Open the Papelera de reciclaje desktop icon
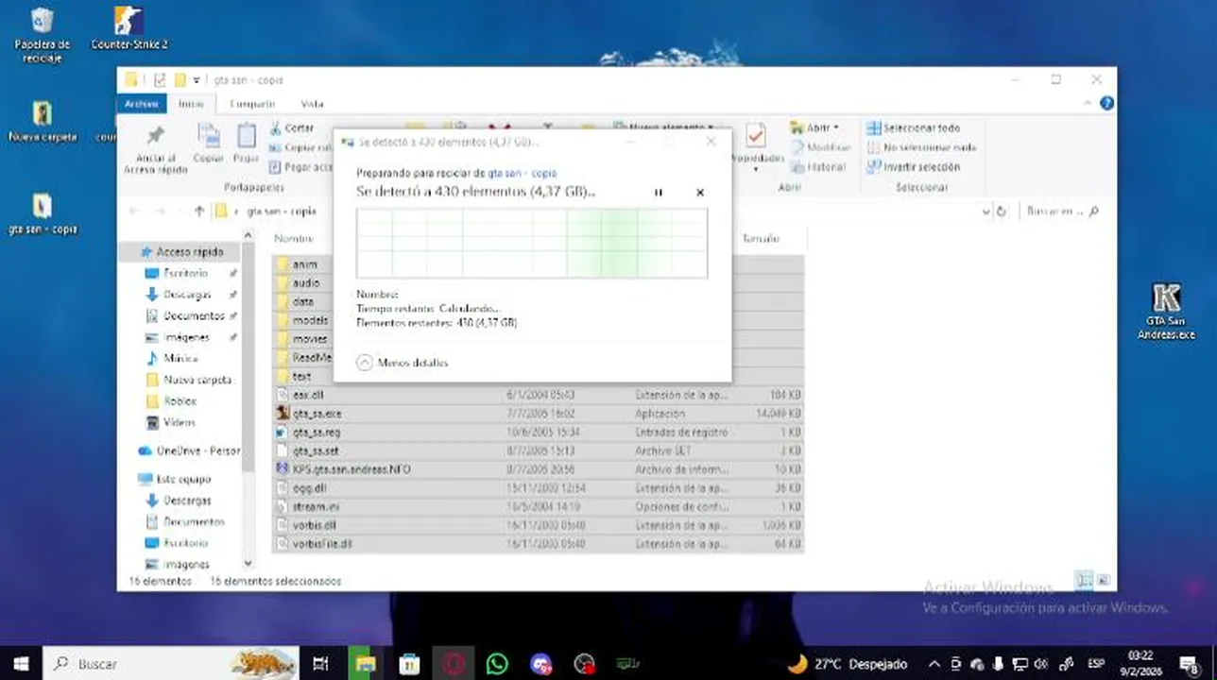Image resolution: width=1217 pixels, height=680 pixels. point(42,35)
